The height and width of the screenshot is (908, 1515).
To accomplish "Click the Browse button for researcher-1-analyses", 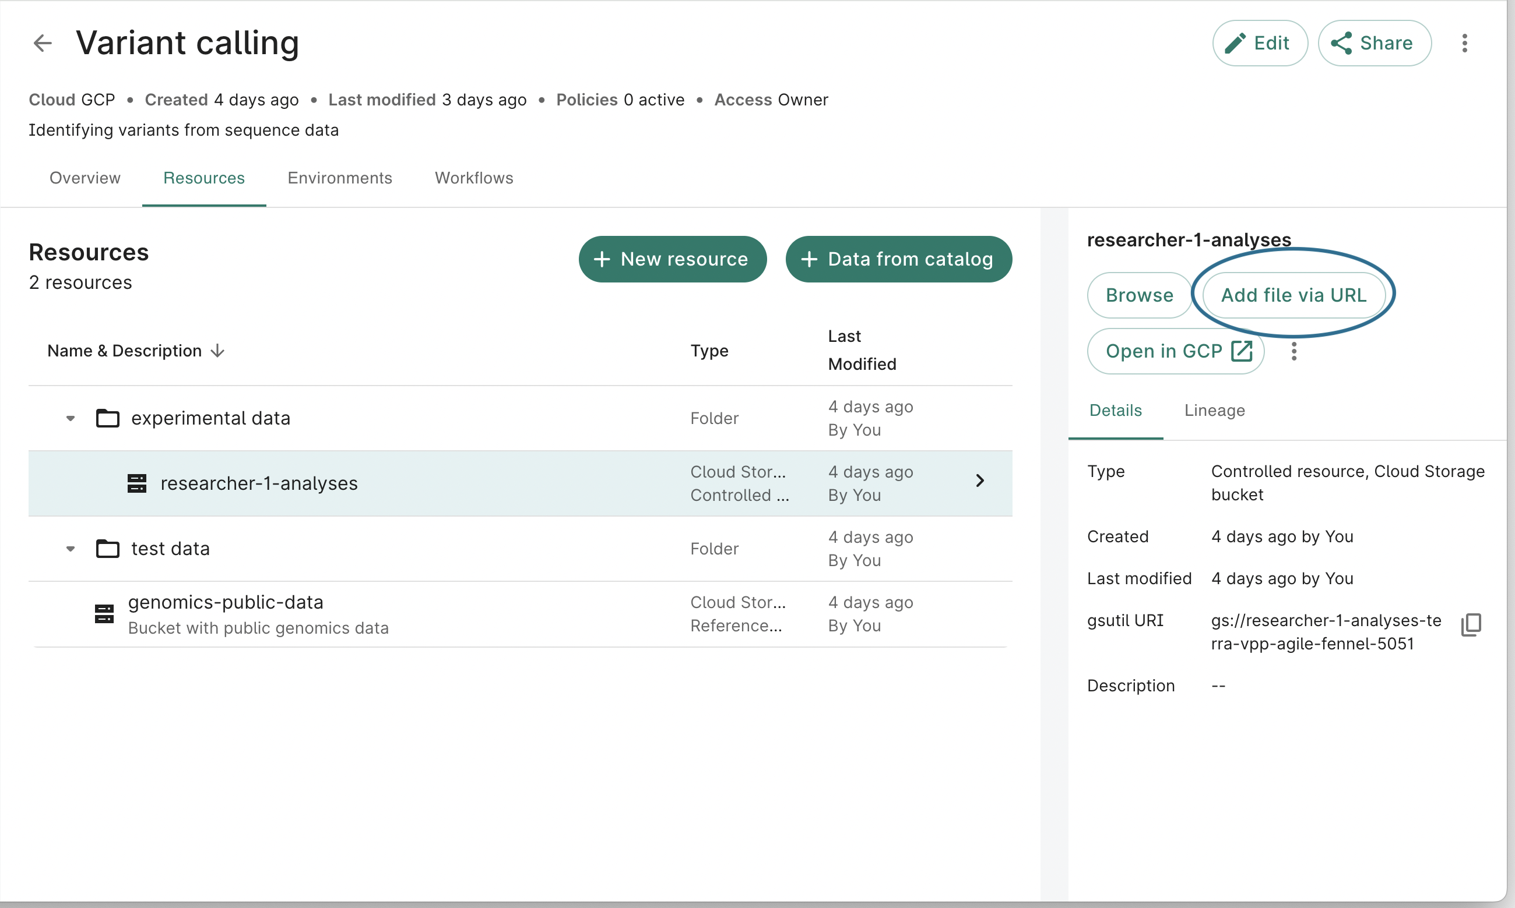I will pyautogui.click(x=1138, y=294).
